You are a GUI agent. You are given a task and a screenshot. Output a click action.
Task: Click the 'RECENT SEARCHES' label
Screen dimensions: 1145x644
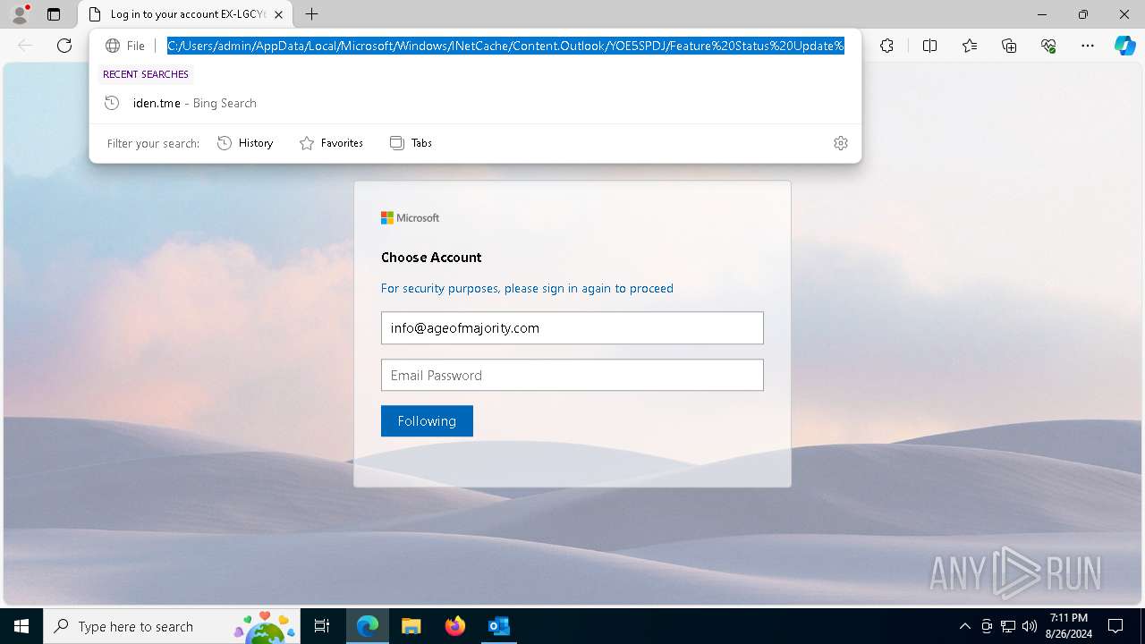[x=146, y=74]
